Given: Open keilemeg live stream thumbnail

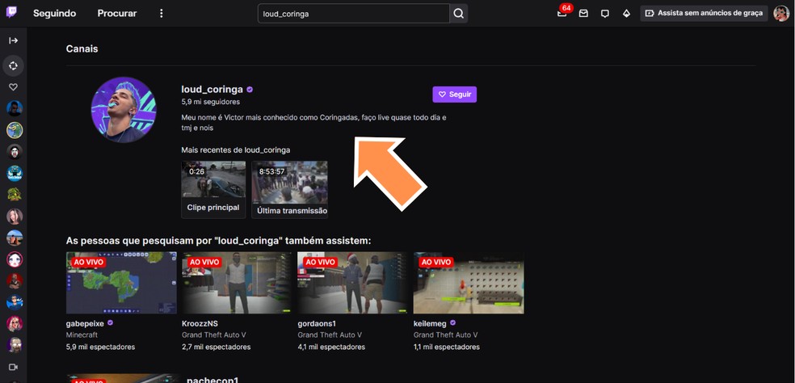Looking at the screenshot, I should 469,283.
